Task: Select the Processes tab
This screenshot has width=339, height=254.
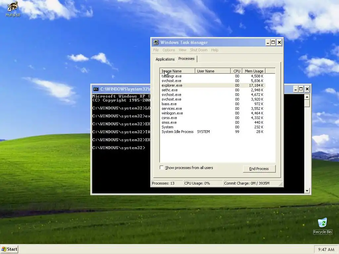Action: [x=186, y=59]
